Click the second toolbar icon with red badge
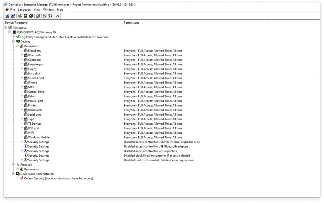The height and width of the screenshot is (203, 324). coord(13,16)
